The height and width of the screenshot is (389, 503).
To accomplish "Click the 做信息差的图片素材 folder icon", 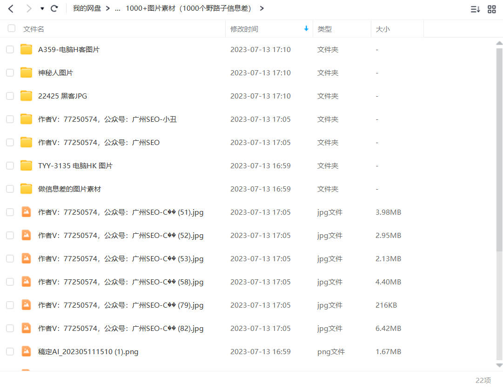I will (x=27, y=189).
